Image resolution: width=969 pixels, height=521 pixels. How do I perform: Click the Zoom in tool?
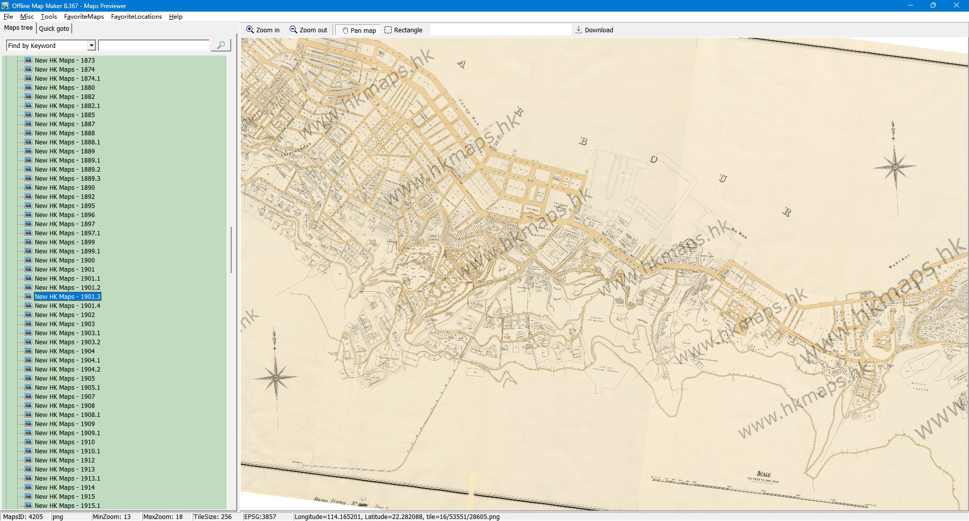(263, 30)
